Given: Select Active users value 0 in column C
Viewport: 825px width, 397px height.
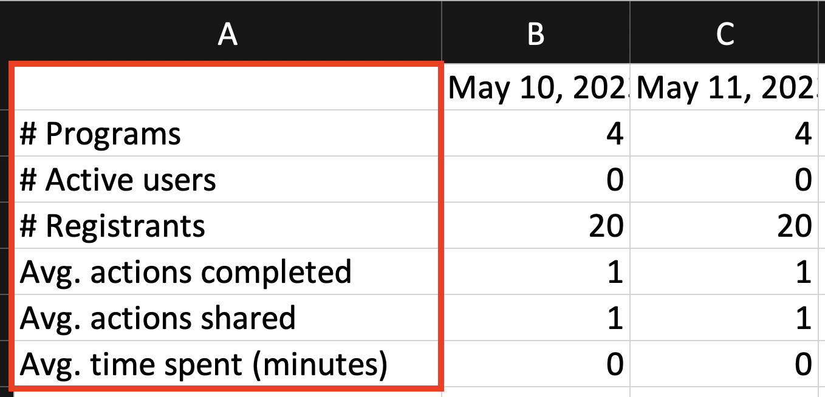Looking at the screenshot, I should point(727,180).
